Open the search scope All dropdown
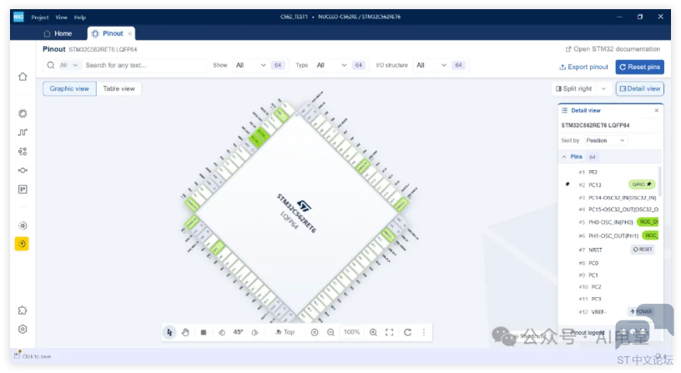Image resolution: width=681 pixels, height=373 pixels. click(x=68, y=65)
